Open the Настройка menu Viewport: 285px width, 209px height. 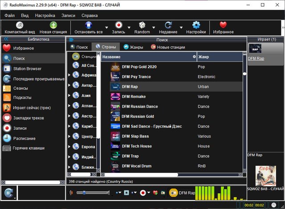tap(45, 15)
